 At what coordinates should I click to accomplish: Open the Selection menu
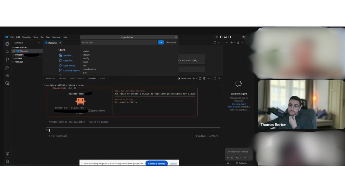click(x=27, y=37)
